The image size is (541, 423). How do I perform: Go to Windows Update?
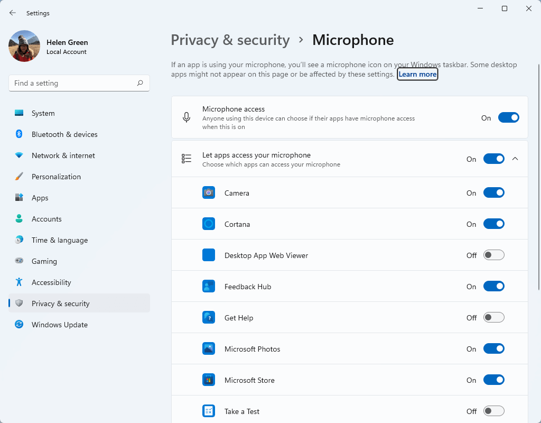click(x=79, y=324)
